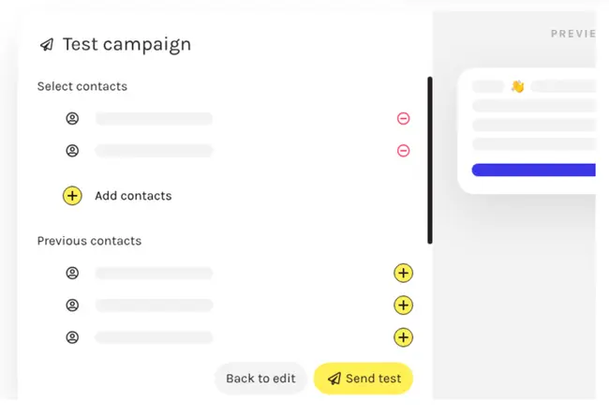The image size is (609, 417).
Task: Click the paper plane icon beside Test campaign
Action: coord(47,45)
